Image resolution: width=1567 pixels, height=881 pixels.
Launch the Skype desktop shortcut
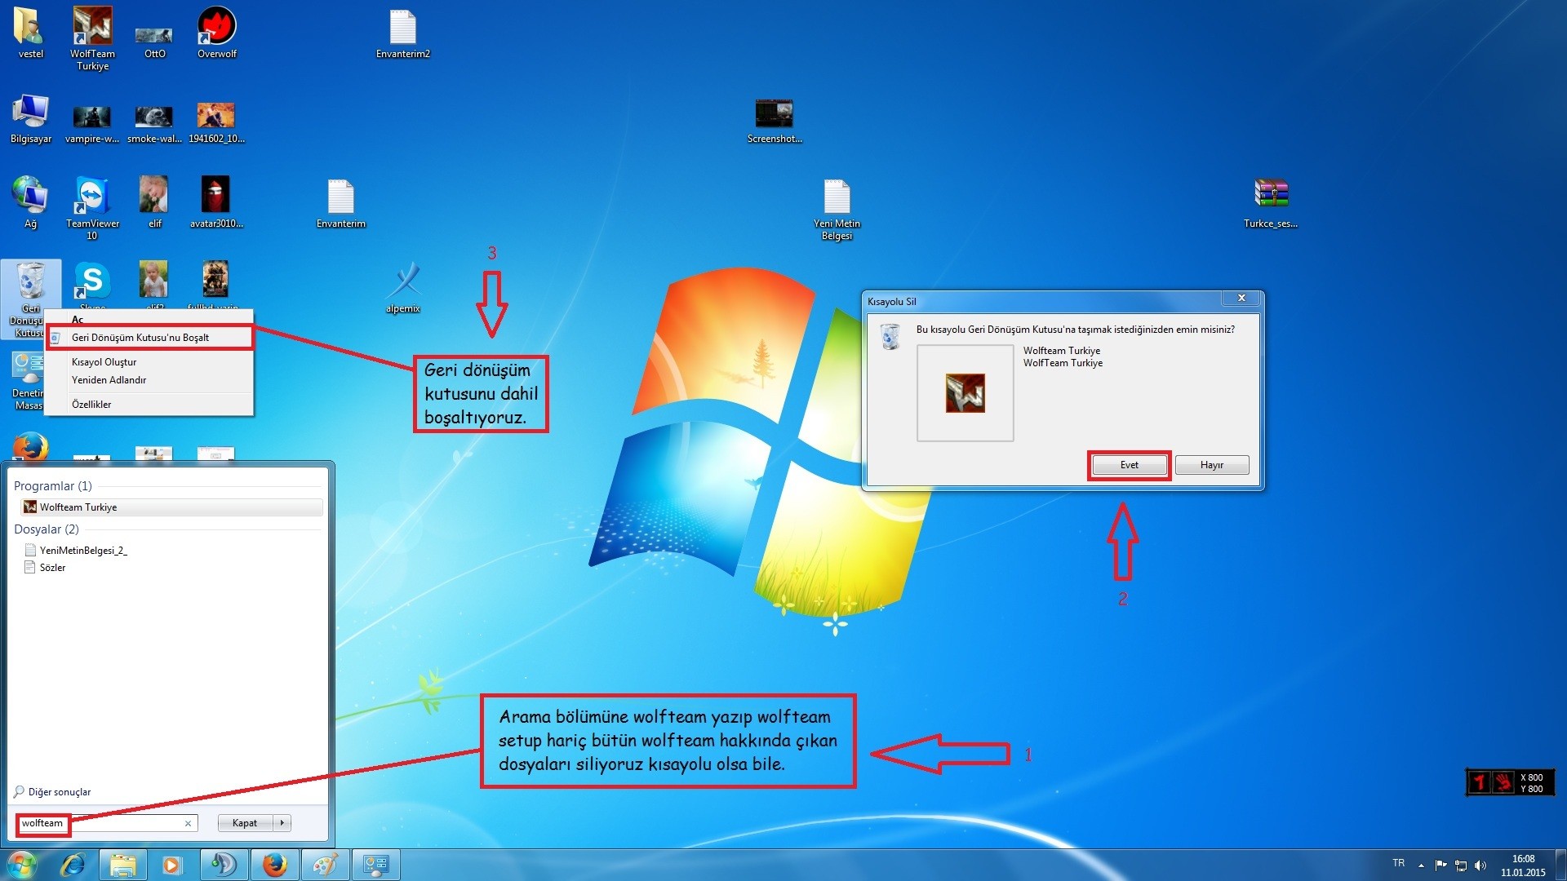[x=92, y=282]
